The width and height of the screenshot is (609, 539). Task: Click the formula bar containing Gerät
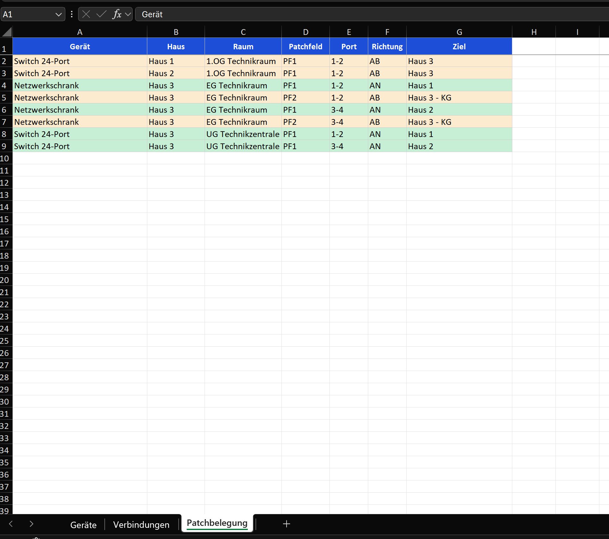coord(371,14)
